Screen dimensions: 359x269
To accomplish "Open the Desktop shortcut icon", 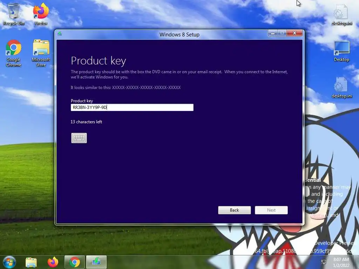I will (341, 51).
